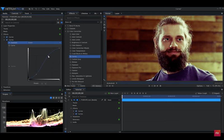Add effect with Effects green plus in Controls
The image size is (224, 140).
pyautogui.click(x=60, y=34)
